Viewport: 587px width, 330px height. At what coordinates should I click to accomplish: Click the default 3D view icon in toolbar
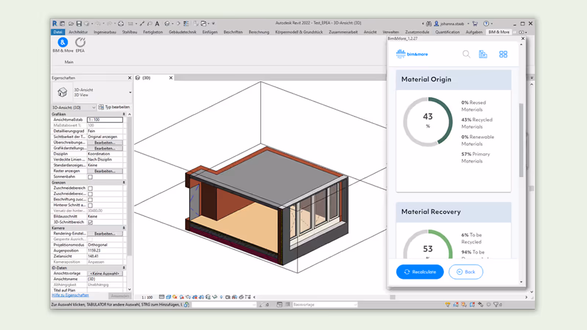pyautogui.click(x=167, y=23)
